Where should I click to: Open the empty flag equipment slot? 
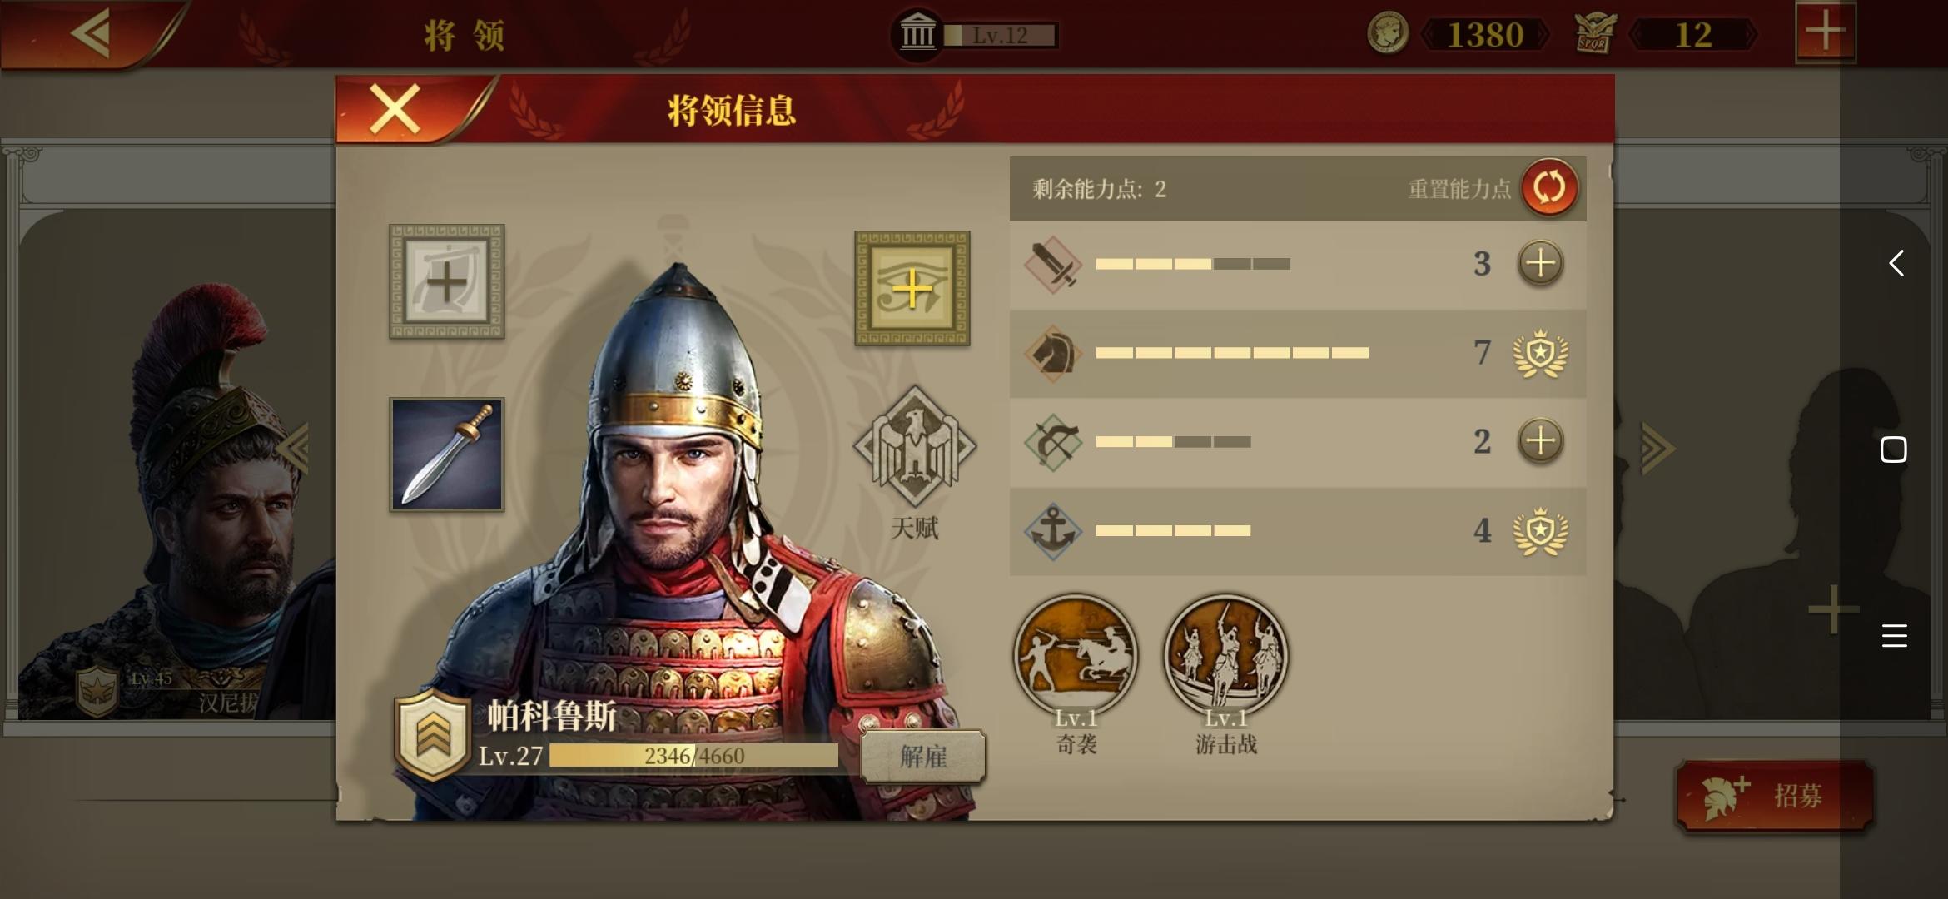(447, 281)
